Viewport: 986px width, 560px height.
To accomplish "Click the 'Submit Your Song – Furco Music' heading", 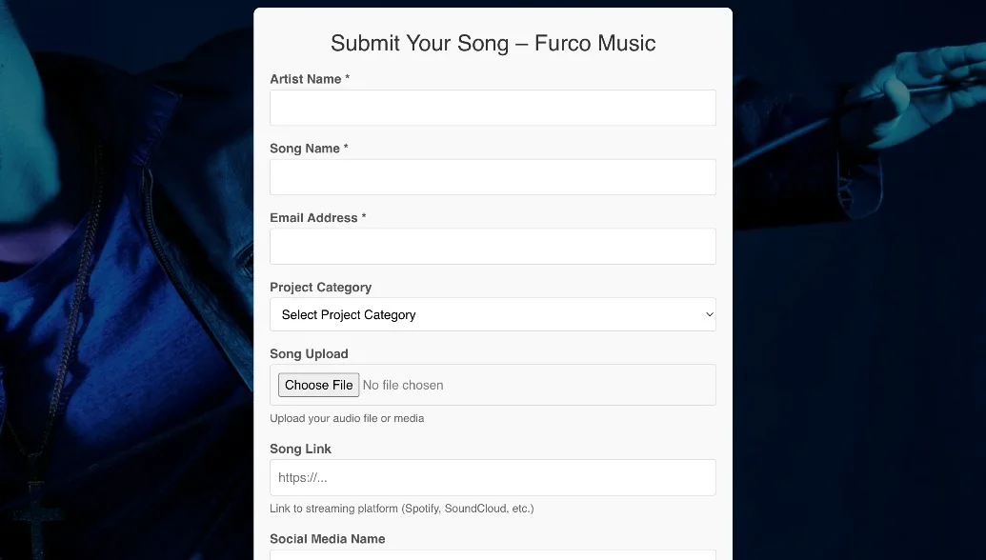I will point(493,43).
